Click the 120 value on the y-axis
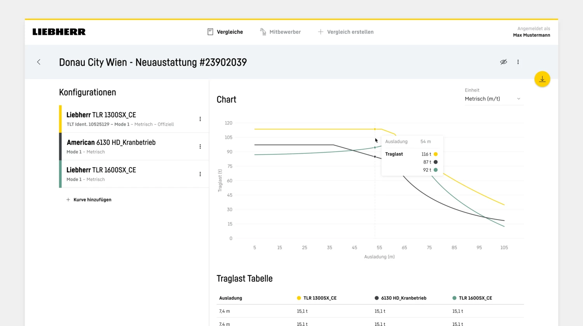The width and height of the screenshot is (583, 326). coord(229,123)
